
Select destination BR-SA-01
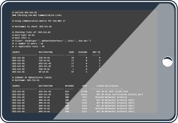click(44, 72)
